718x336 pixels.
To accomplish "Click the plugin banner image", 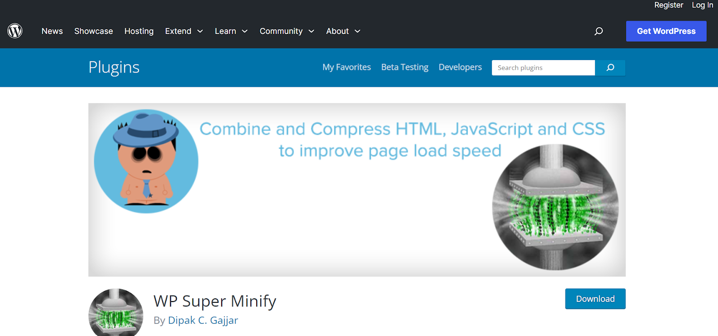I will (x=357, y=190).
